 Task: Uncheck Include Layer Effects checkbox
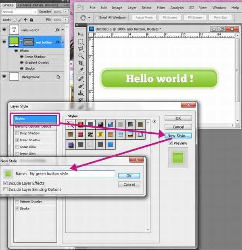[x=5, y=183]
